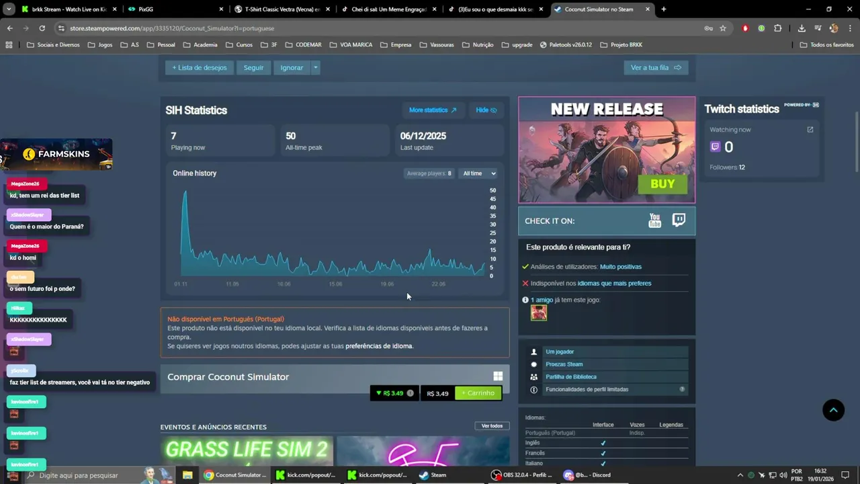
Task: Open the Chrome downloads icon
Action: click(x=802, y=28)
